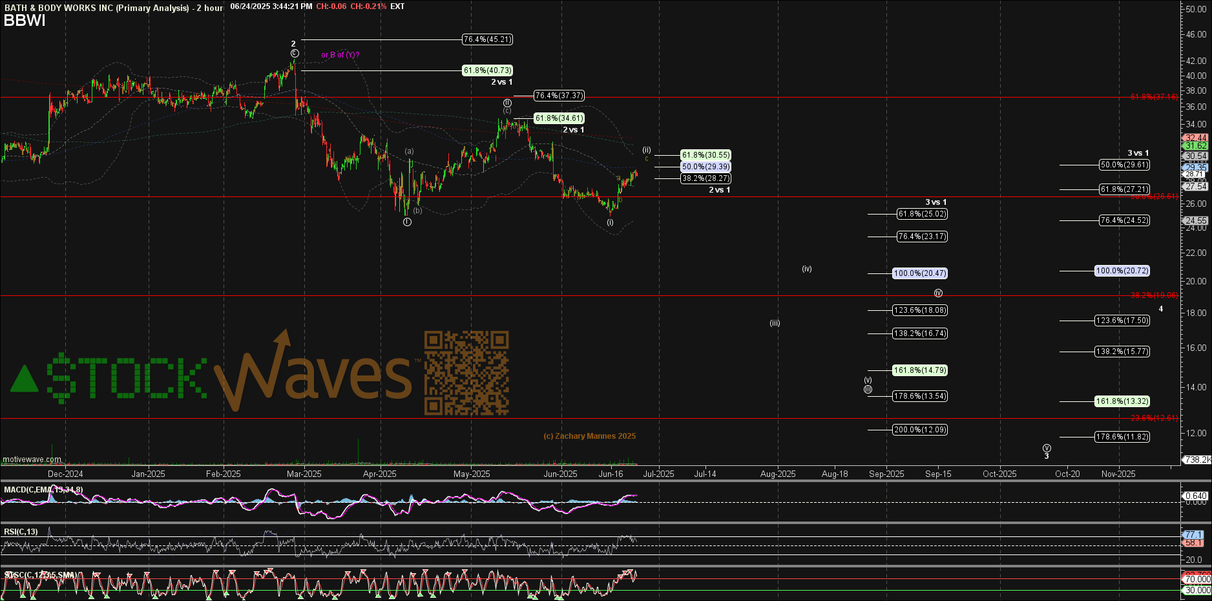Select the 161.8%(13.32) right-side label
The height and width of the screenshot is (601, 1212).
pos(1122,401)
